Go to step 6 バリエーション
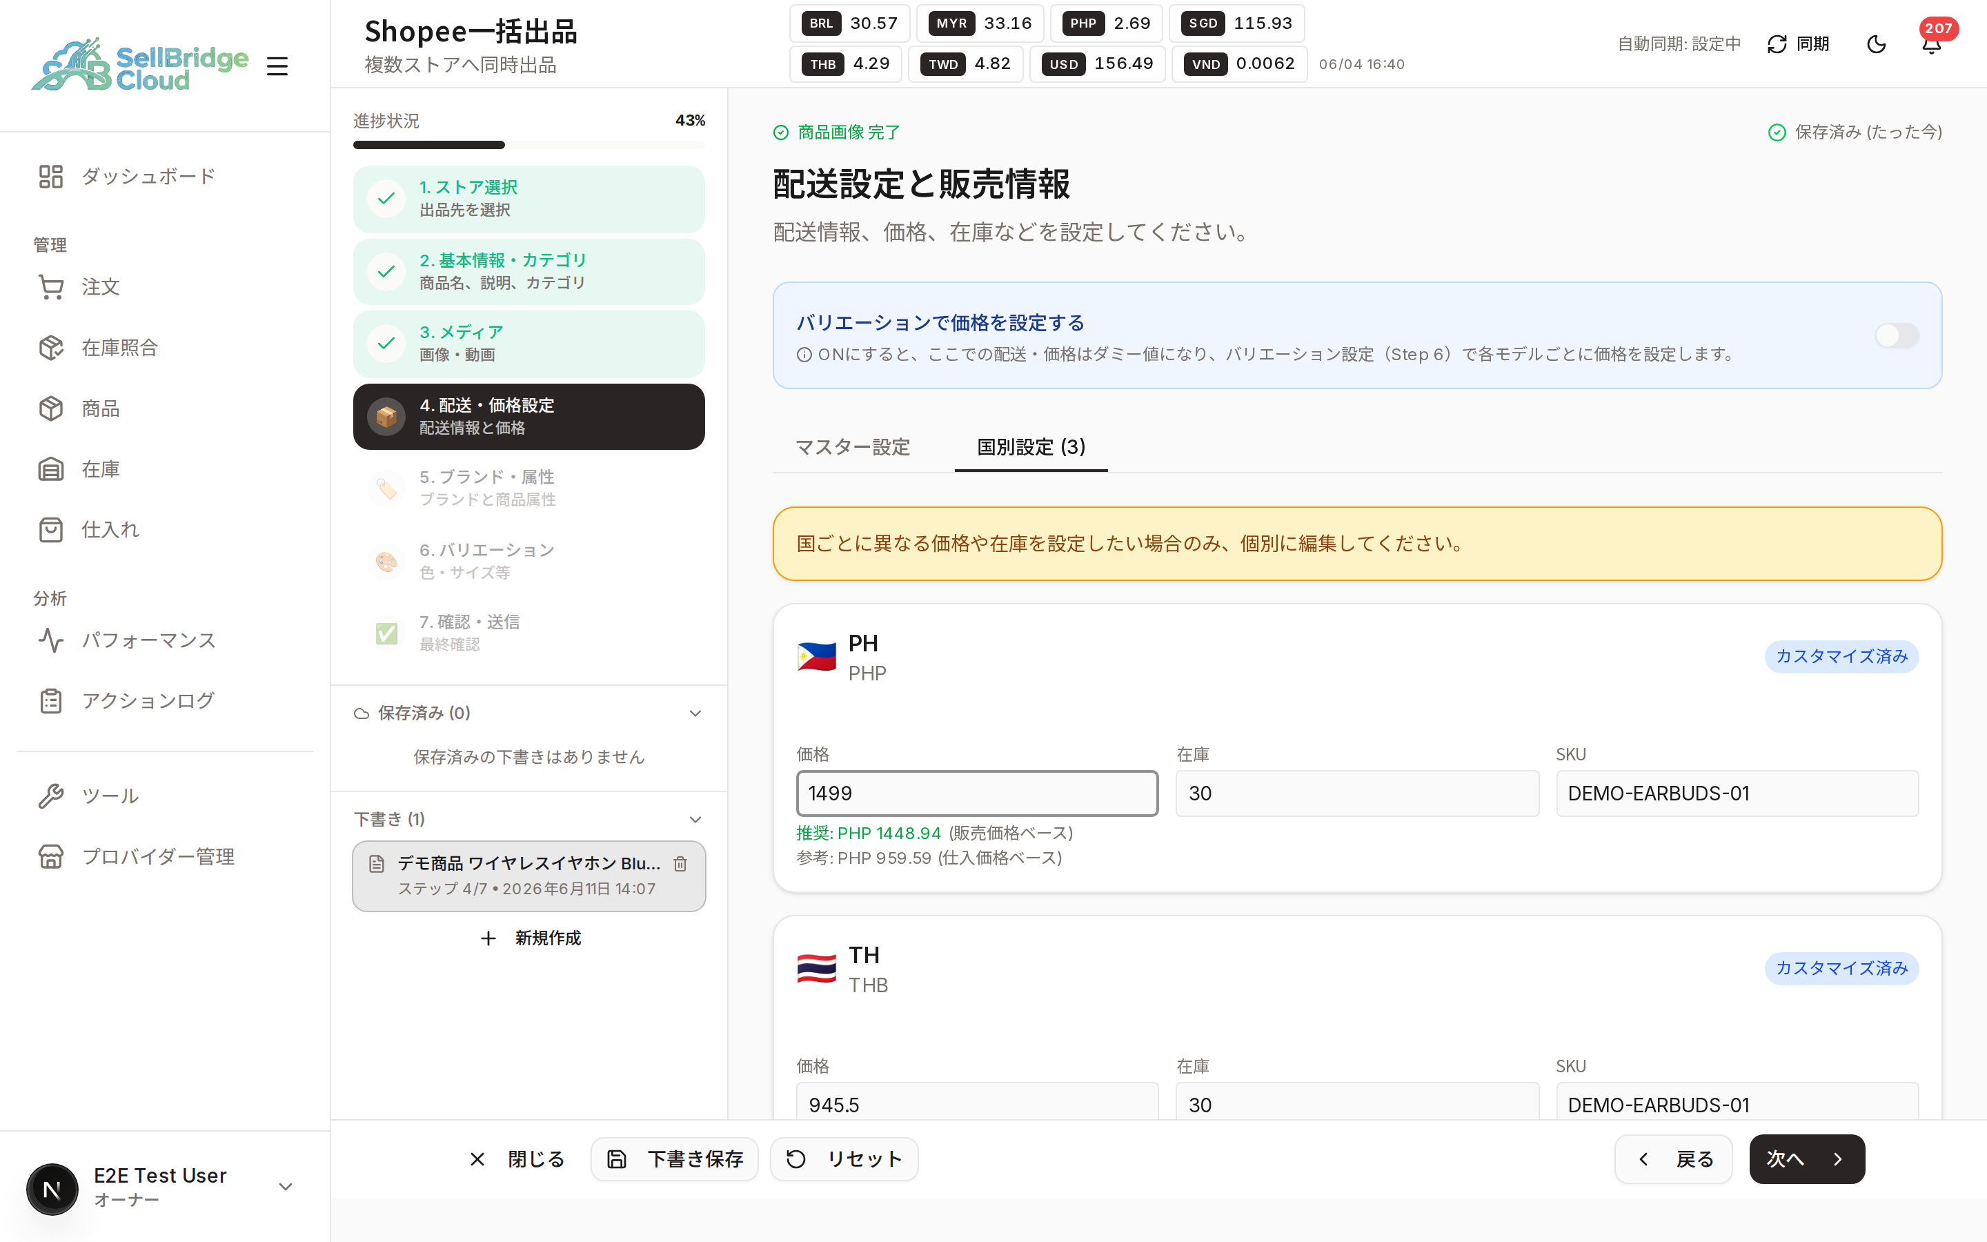 click(x=528, y=561)
